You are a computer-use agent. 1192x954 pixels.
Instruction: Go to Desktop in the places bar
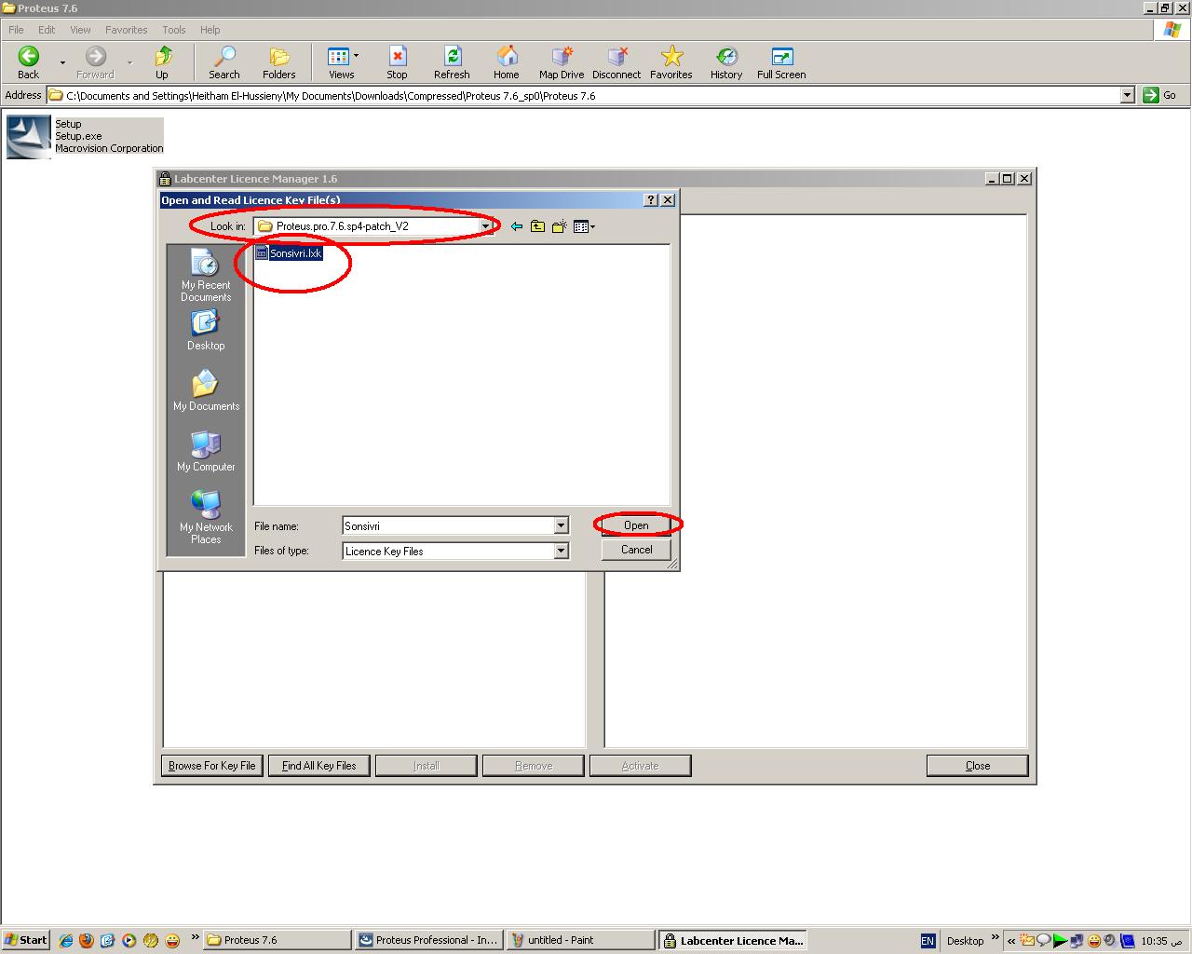pos(206,331)
